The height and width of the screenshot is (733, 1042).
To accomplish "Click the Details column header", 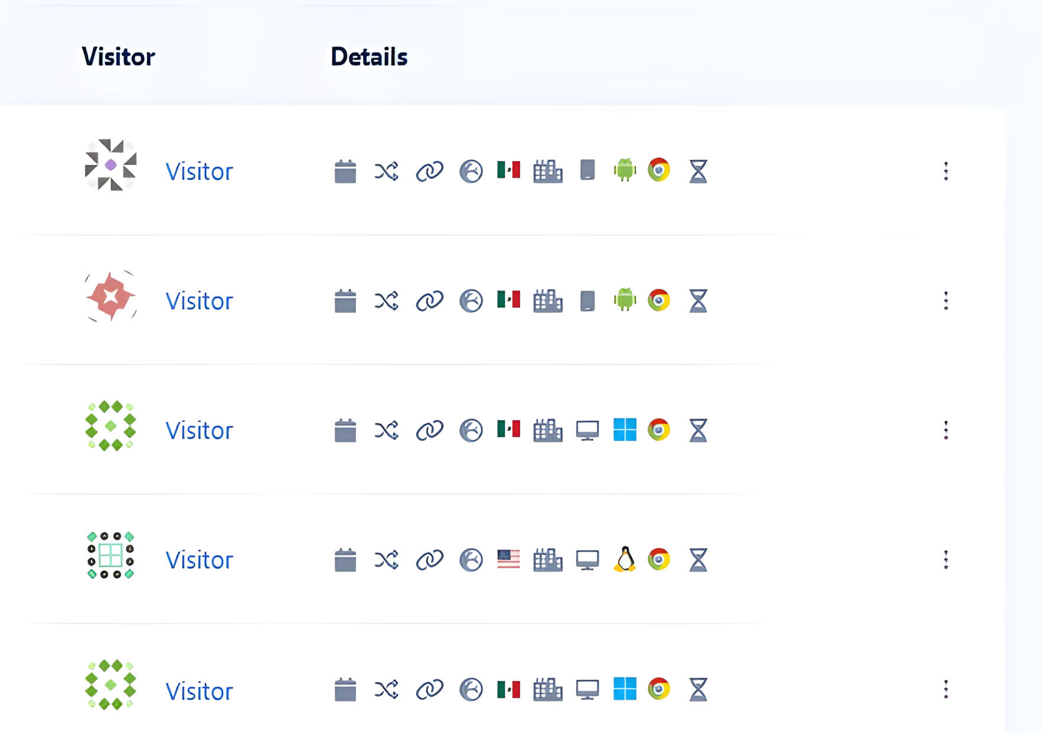I will point(369,57).
